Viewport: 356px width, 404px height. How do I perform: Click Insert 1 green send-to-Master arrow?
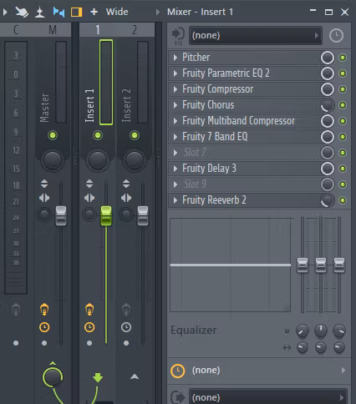[x=98, y=378]
